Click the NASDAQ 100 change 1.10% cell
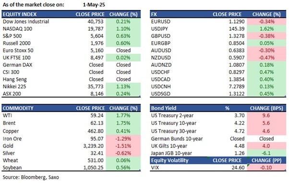The image size is (289, 183). pyautogui.click(x=123, y=29)
